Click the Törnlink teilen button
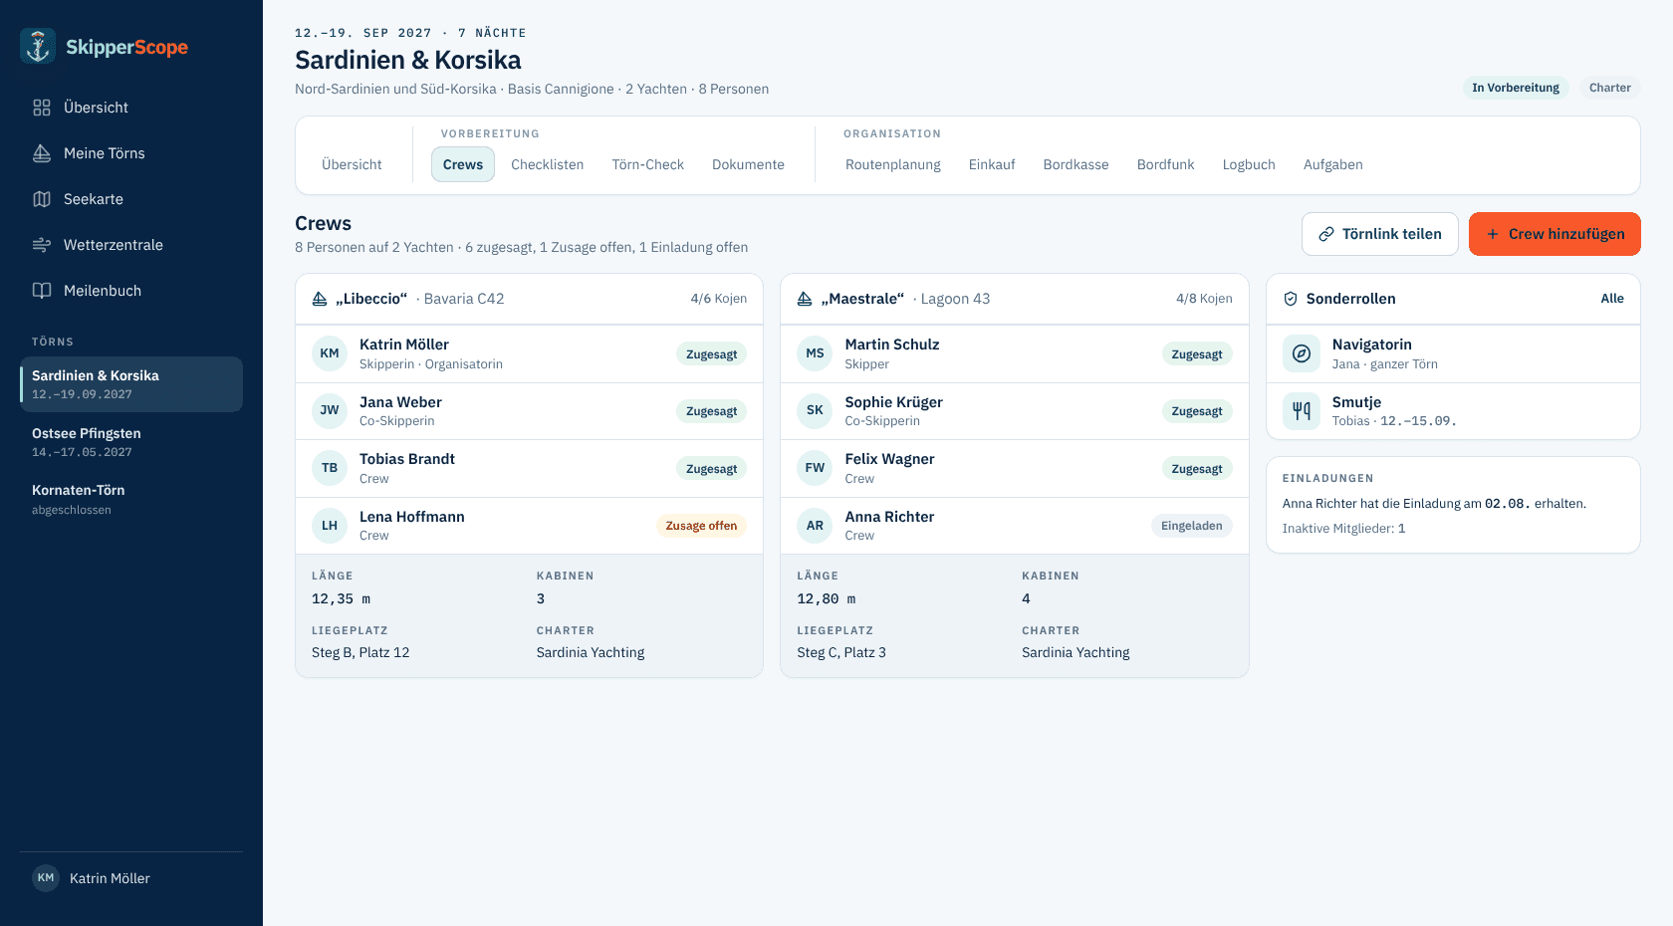The height and width of the screenshot is (926, 1673). tap(1380, 234)
